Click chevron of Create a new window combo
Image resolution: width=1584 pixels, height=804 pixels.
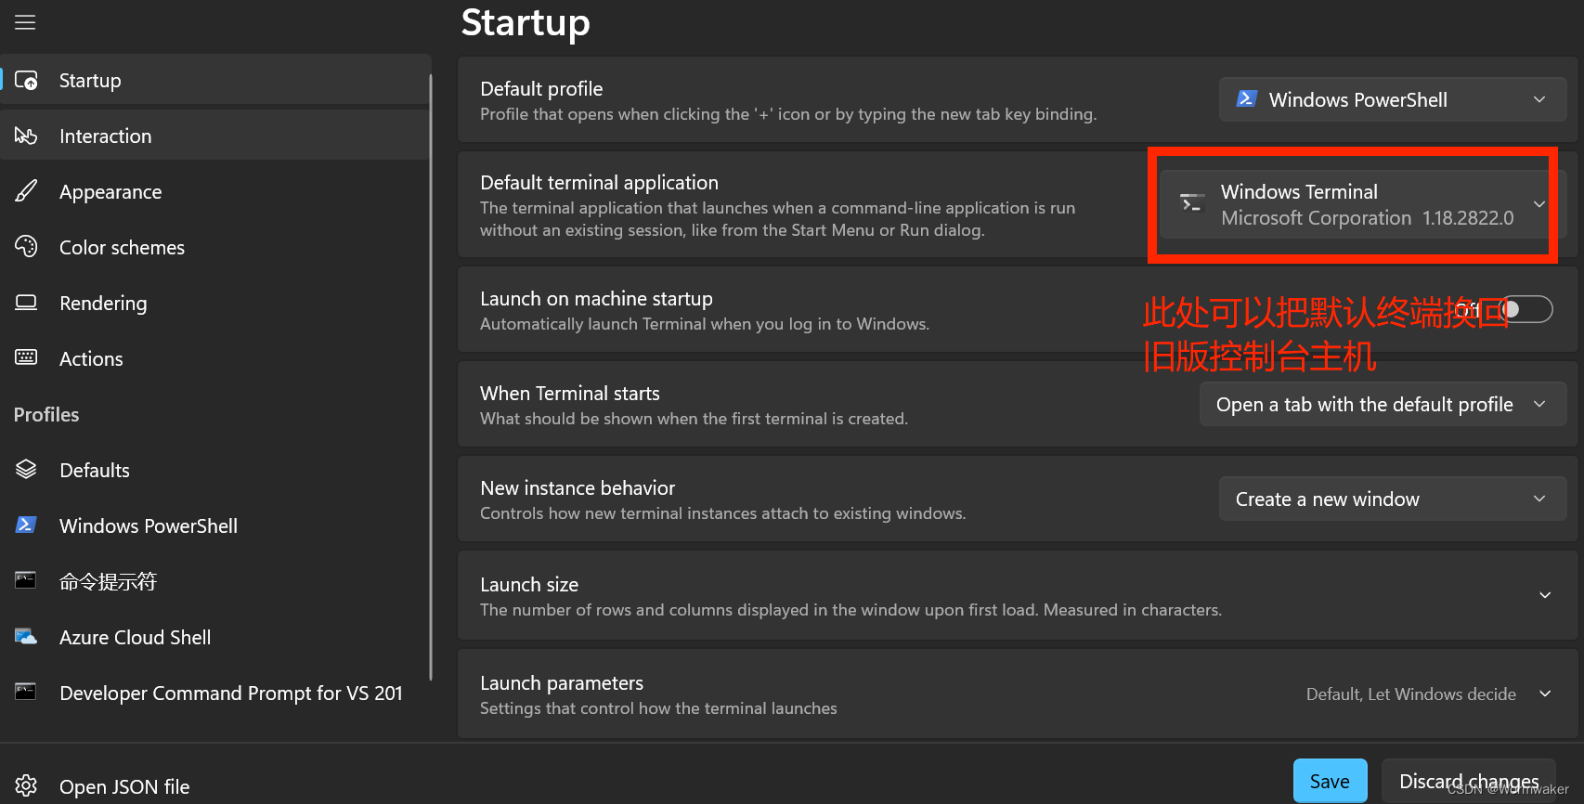pos(1539,499)
